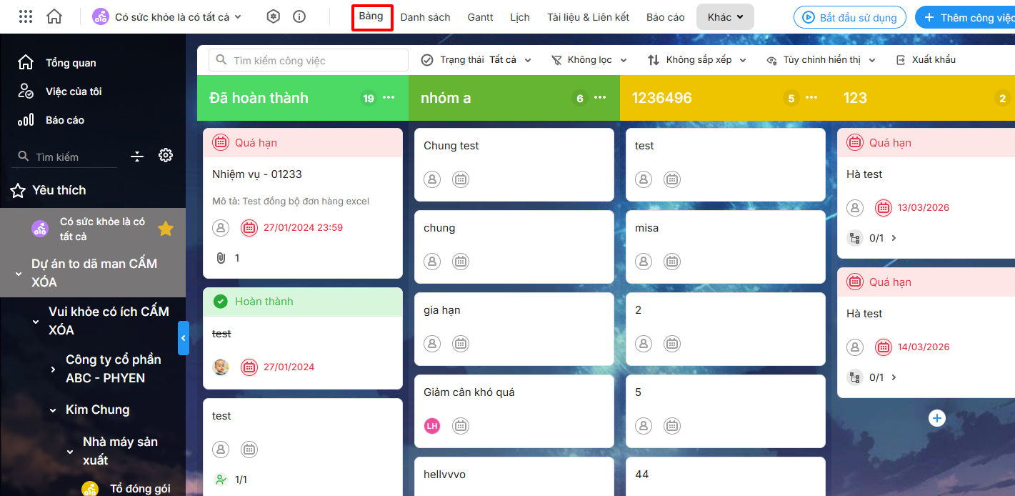Go to home via house icon in top bar
The image size is (1015, 496).
(54, 16)
